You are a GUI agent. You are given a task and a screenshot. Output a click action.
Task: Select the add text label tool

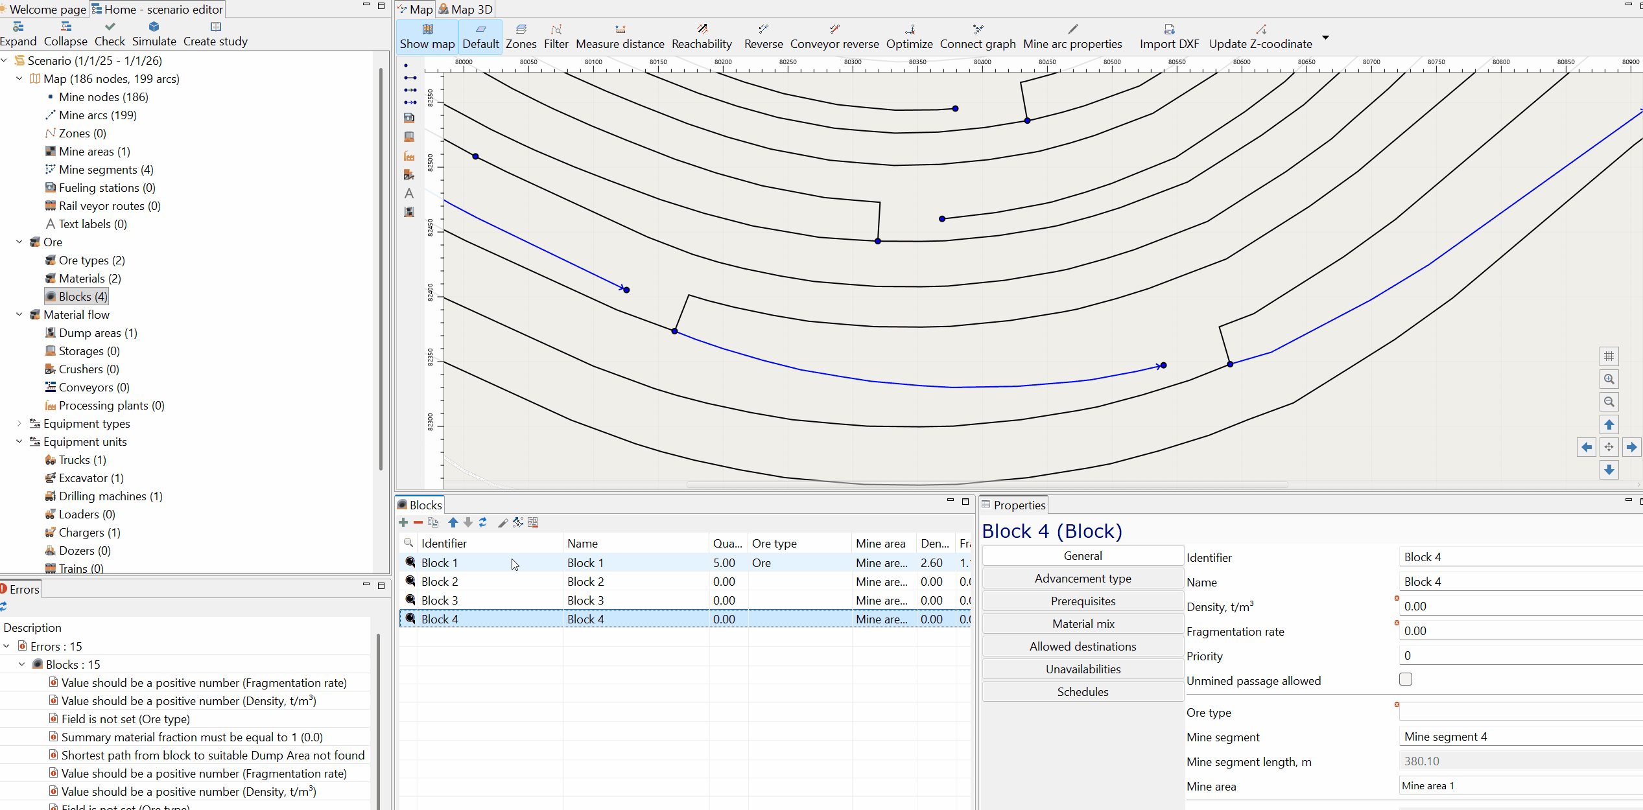point(409,193)
